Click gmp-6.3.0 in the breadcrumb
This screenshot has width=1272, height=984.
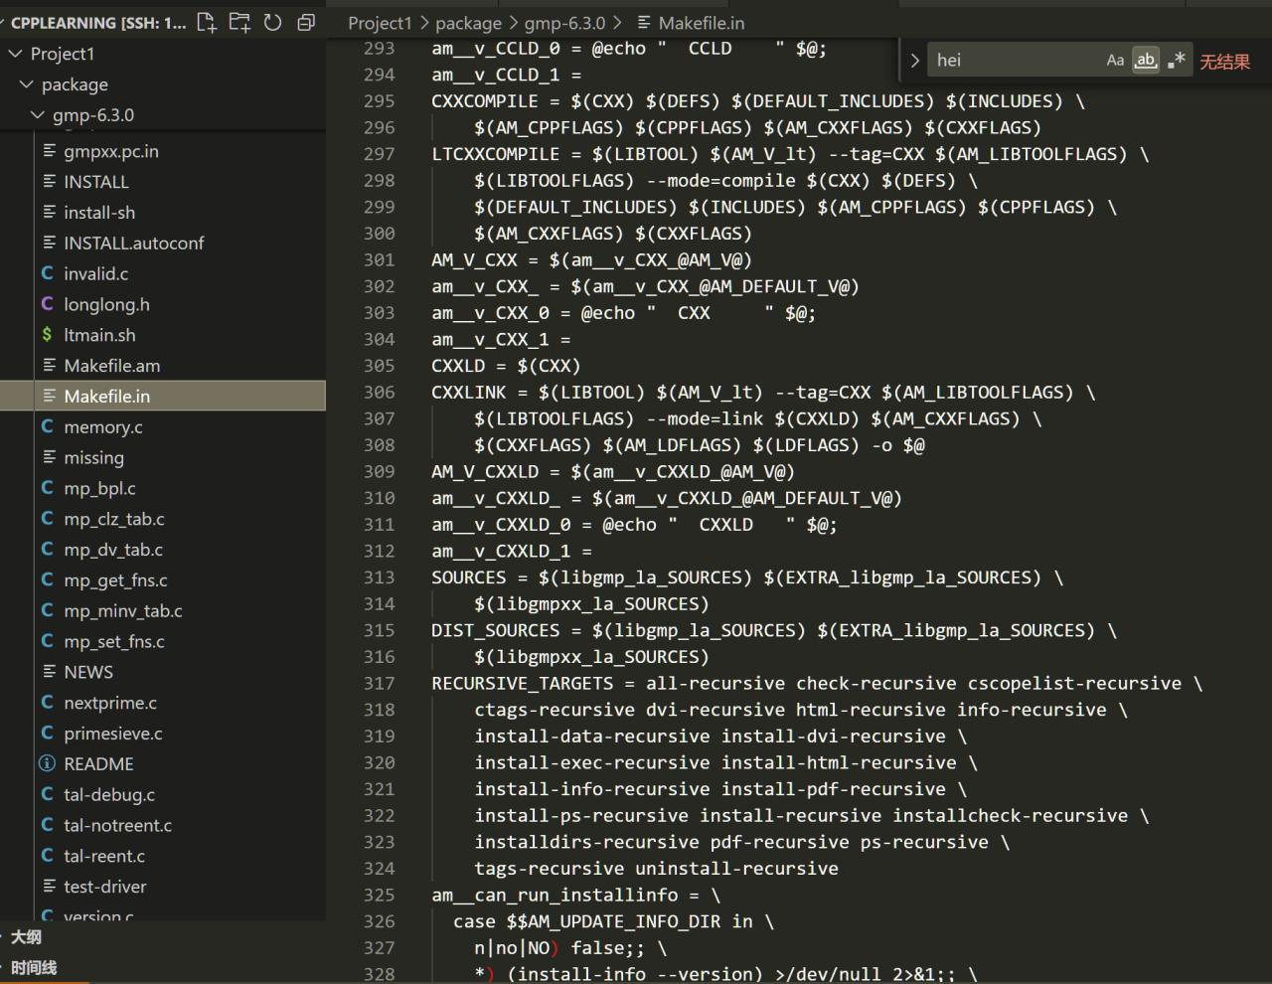(564, 23)
